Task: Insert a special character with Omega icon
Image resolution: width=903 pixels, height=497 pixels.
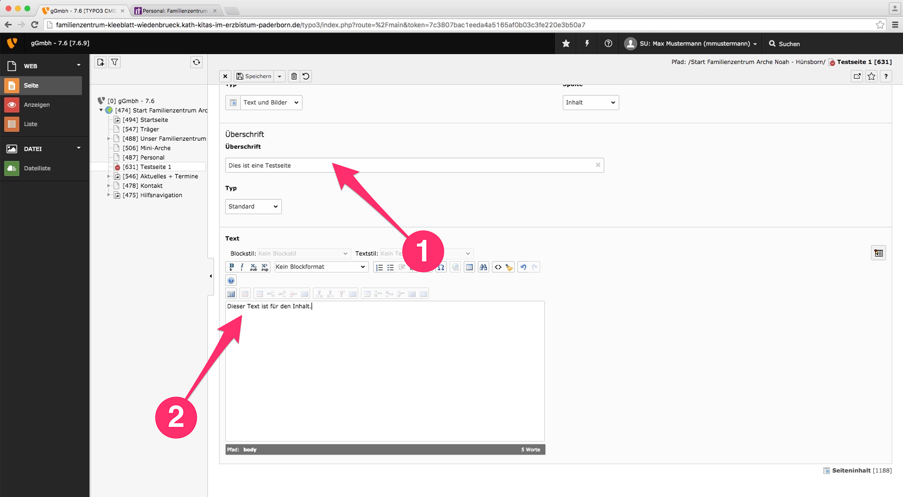Action: pos(441,267)
